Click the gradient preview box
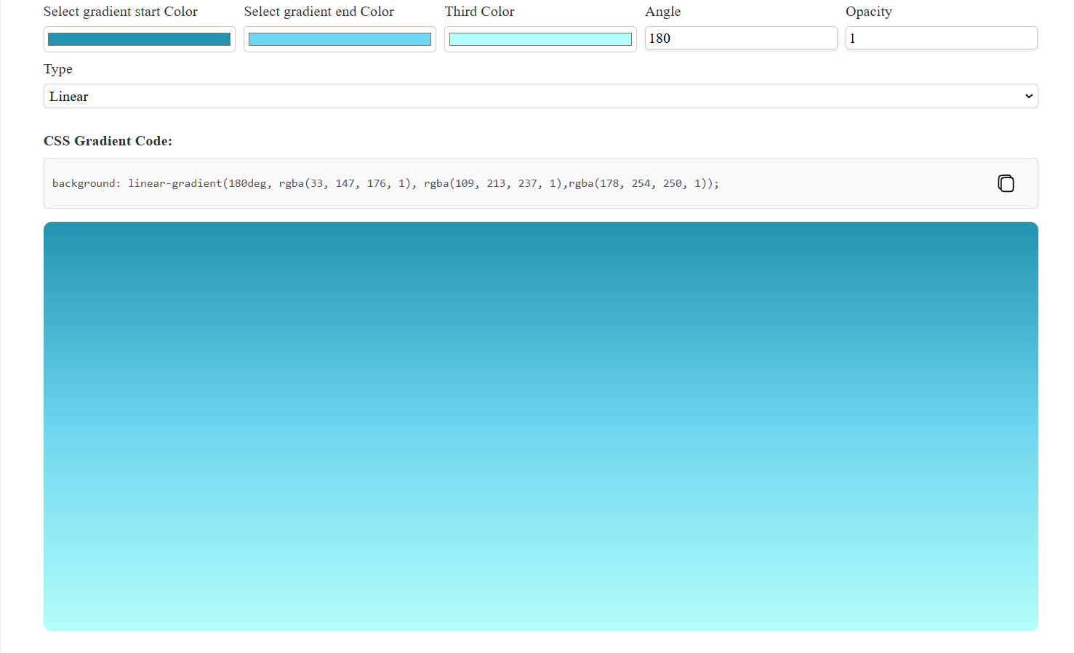This screenshot has height=653, width=1074. point(541,426)
